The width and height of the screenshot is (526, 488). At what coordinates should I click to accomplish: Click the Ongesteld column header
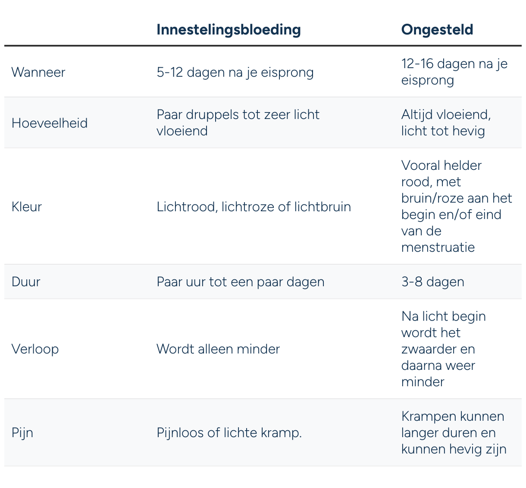pyautogui.click(x=437, y=30)
